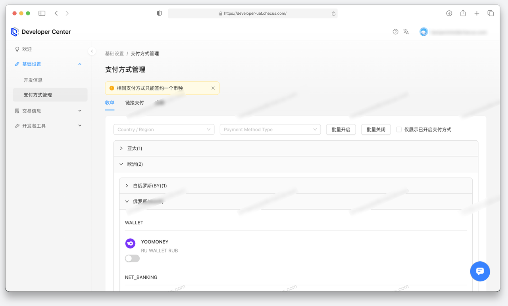Open the language translation icon

point(406,32)
